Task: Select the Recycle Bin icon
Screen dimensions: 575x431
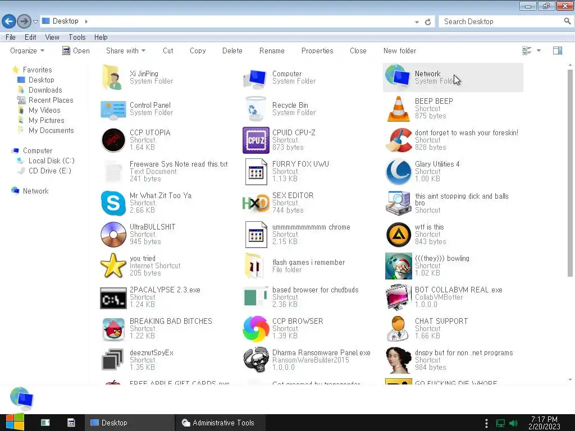Action: pyautogui.click(x=255, y=108)
